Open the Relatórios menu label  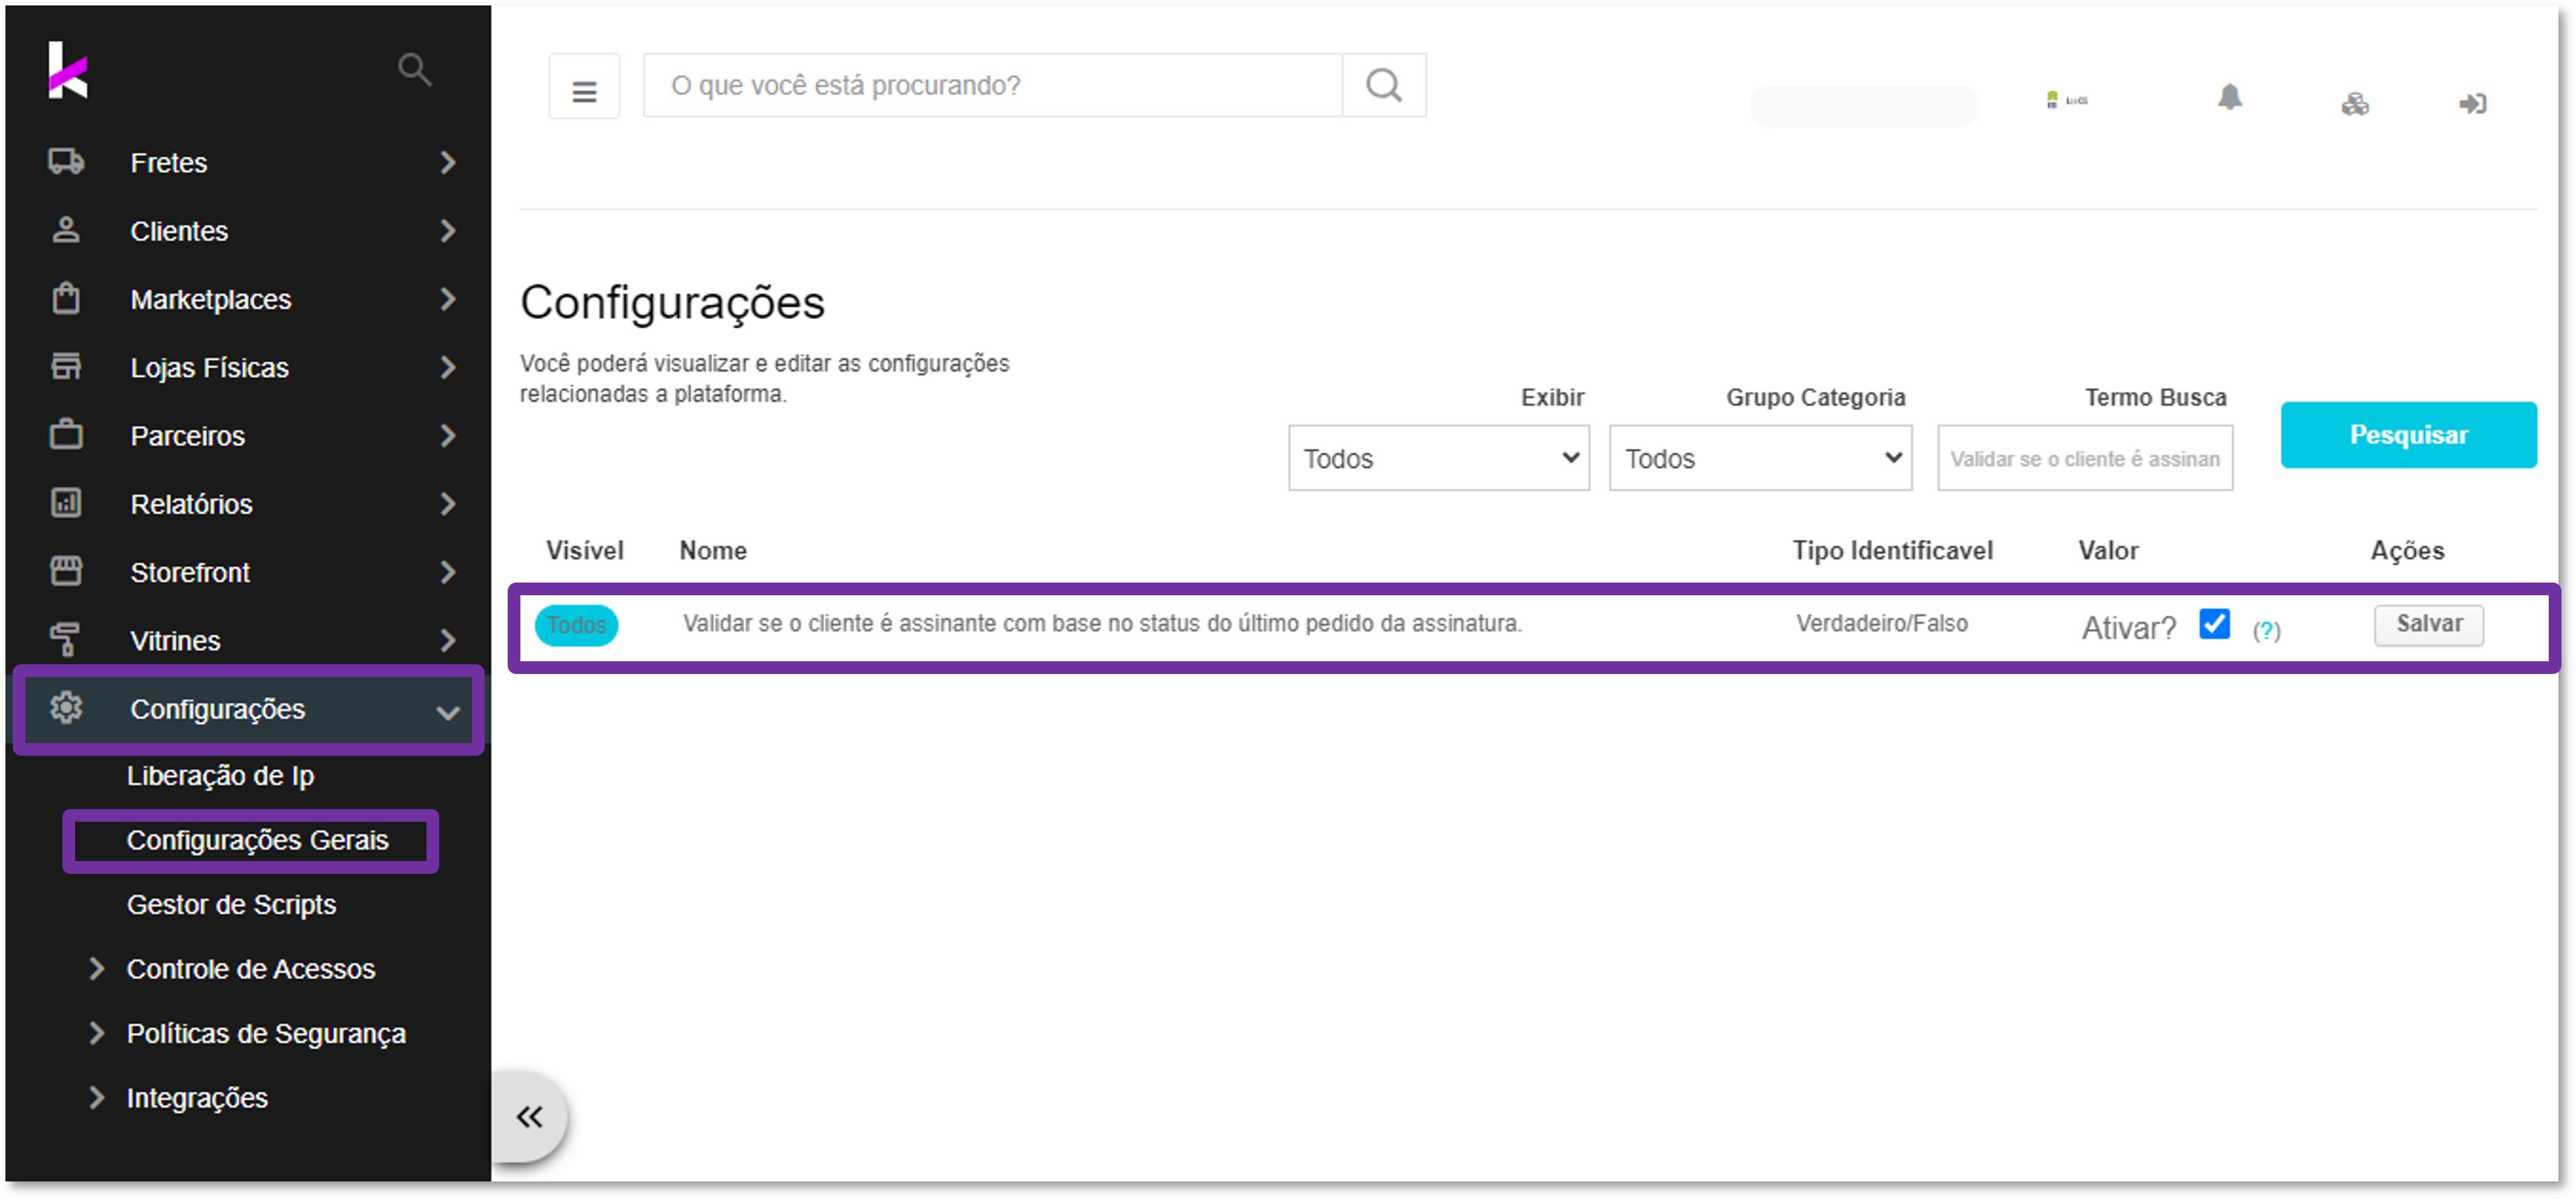(191, 504)
